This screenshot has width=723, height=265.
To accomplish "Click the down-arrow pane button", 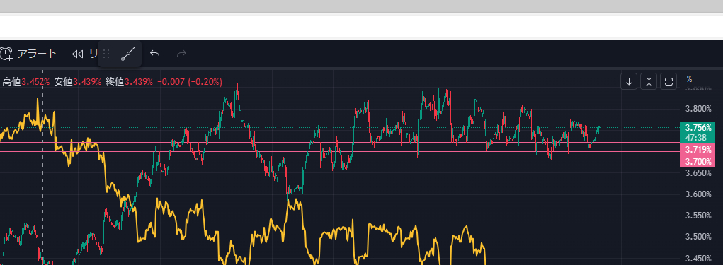I will 629,82.
